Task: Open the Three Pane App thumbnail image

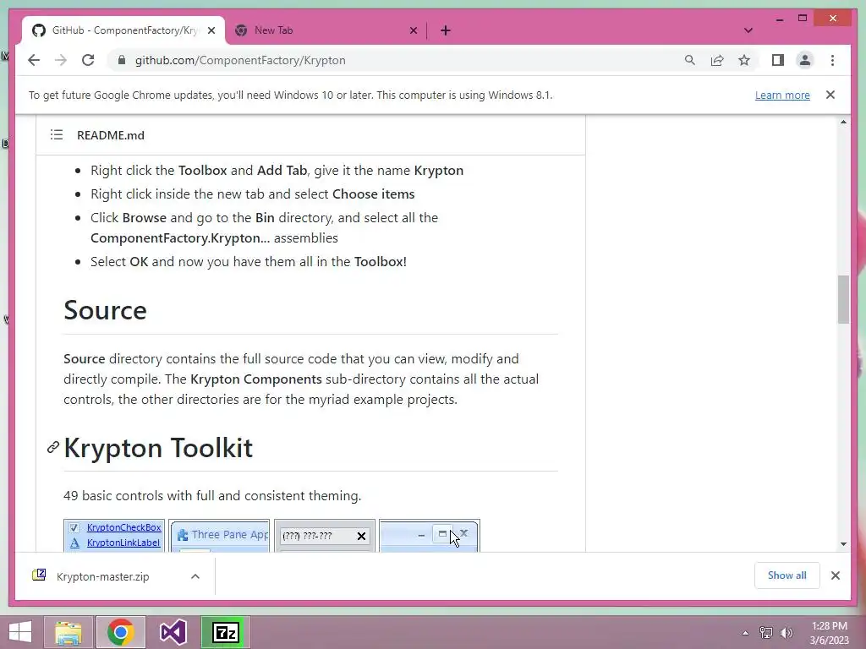Action: [x=219, y=535]
